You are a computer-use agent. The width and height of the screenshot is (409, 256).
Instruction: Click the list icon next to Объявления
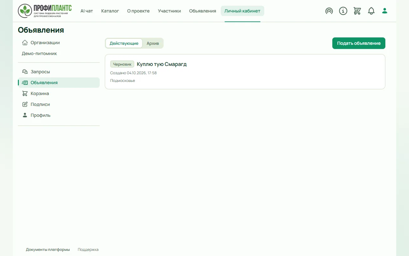tap(25, 83)
